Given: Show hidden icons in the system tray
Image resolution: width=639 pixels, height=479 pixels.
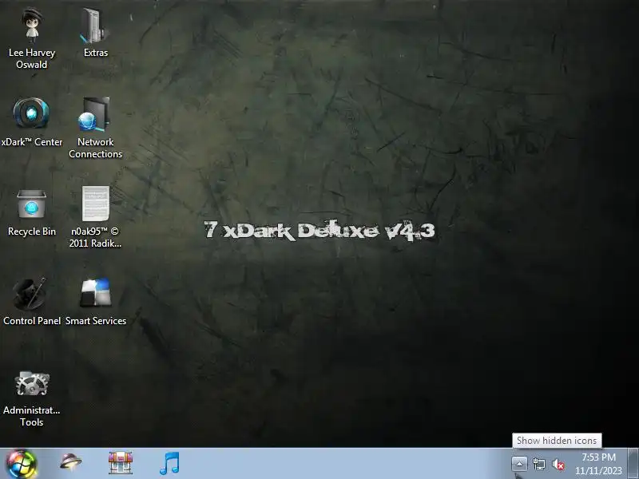Looking at the screenshot, I should pyautogui.click(x=519, y=464).
